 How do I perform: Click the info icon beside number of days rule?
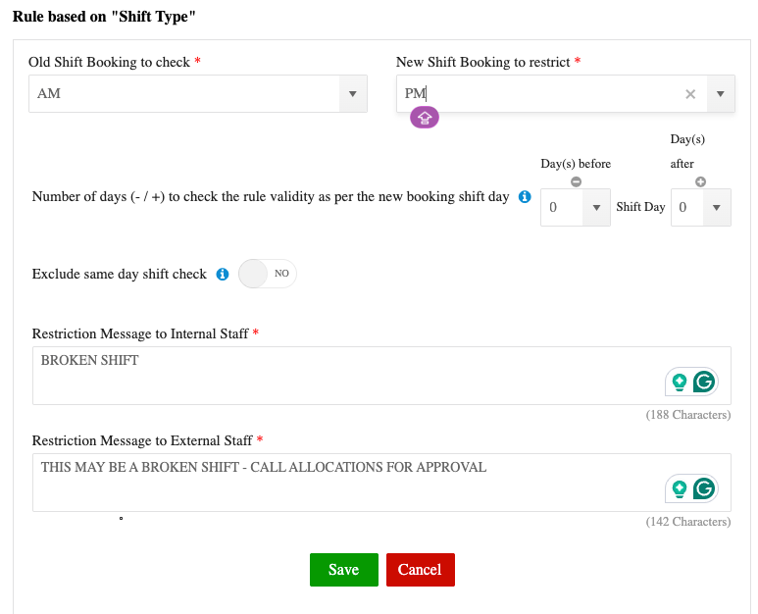click(x=525, y=197)
